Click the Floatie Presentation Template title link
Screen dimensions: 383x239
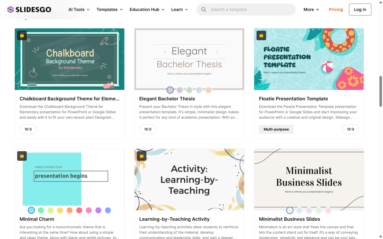(x=293, y=99)
